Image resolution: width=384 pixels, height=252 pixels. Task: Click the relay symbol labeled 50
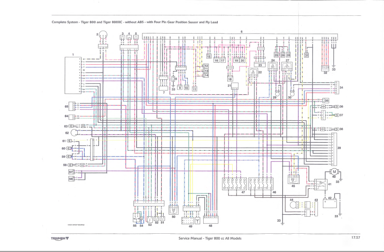click(x=174, y=210)
